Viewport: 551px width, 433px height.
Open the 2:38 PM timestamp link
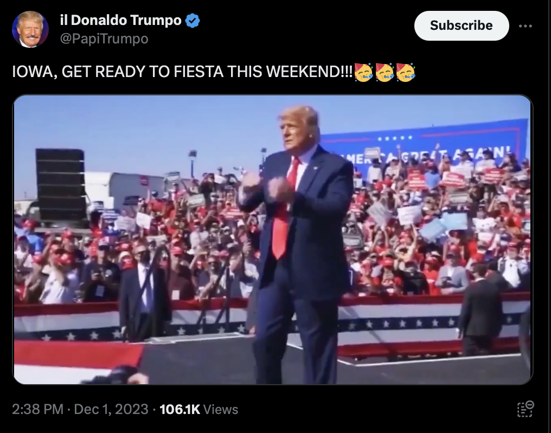tap(37, 409)
